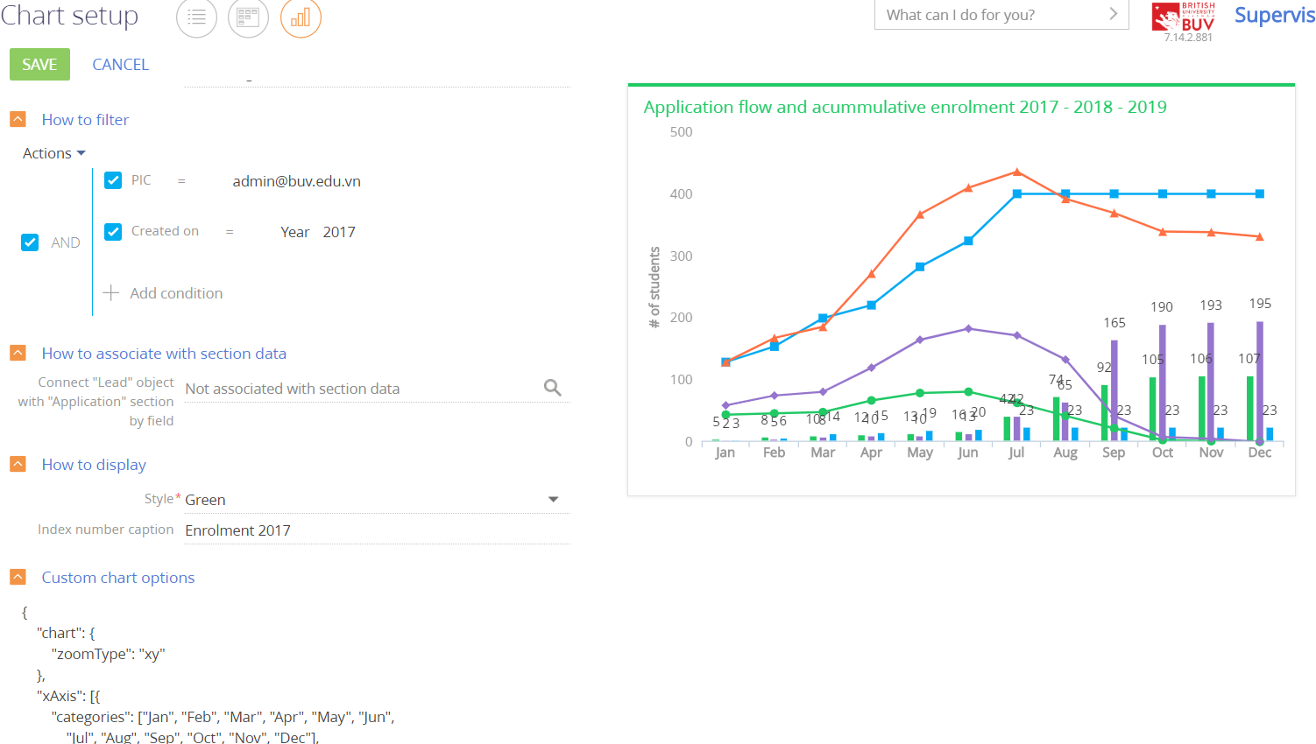
Task: Collapse the 'Custom chart options' section icon
Action: (x=18, y=577)
